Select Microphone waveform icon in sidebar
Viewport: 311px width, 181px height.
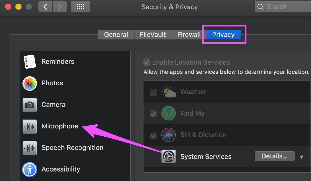click(30, 126)
